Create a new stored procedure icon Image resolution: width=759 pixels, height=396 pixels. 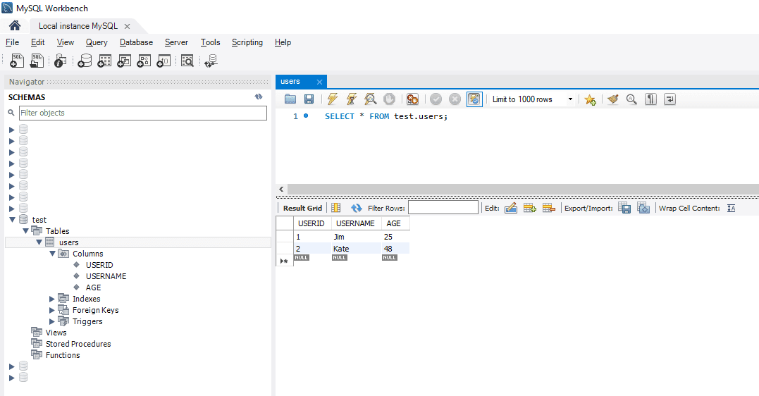coord(144,61)
